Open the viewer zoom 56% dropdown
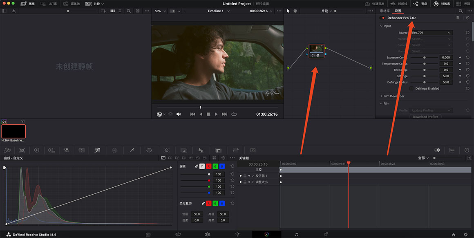The width and height of the screenshot is (474, 238). pyautogui.click(x=160, y=11)
